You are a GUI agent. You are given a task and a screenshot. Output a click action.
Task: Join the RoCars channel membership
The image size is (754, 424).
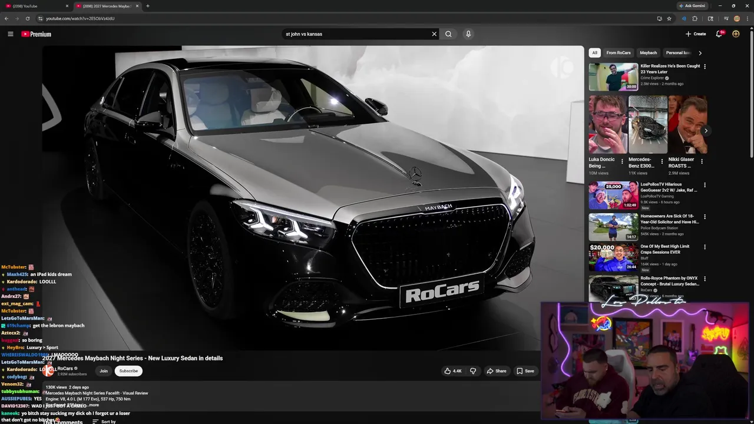(x=104, y=371)
